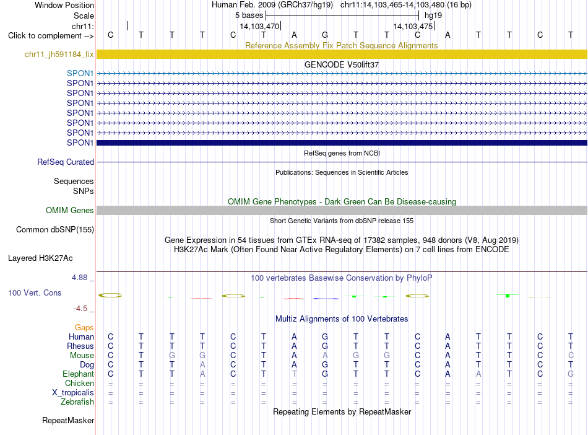Open the 100 Vert. Cons track label
Screen dimensions: 588x435
click(x=35, y=292)
